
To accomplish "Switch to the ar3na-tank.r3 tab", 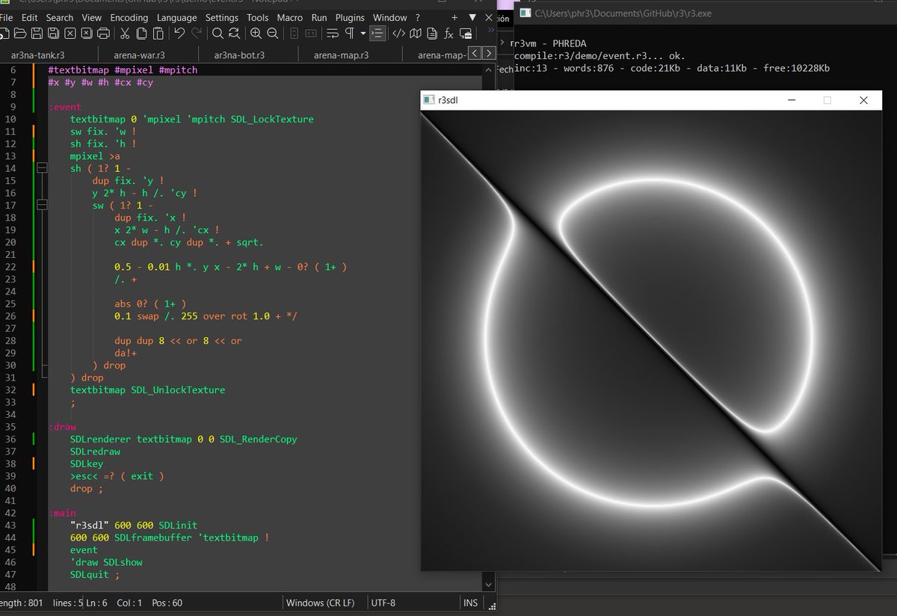I will click(37, 55).
